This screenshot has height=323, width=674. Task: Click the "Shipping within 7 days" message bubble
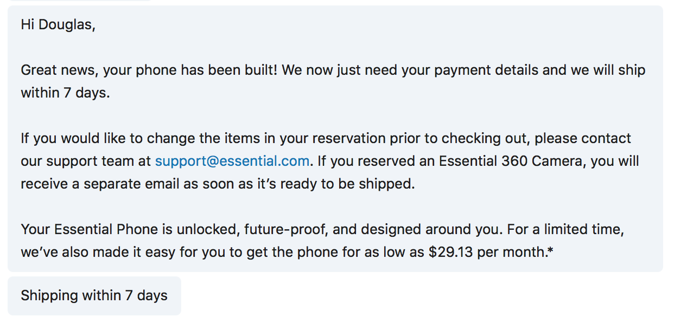click(x=94, y=295)
